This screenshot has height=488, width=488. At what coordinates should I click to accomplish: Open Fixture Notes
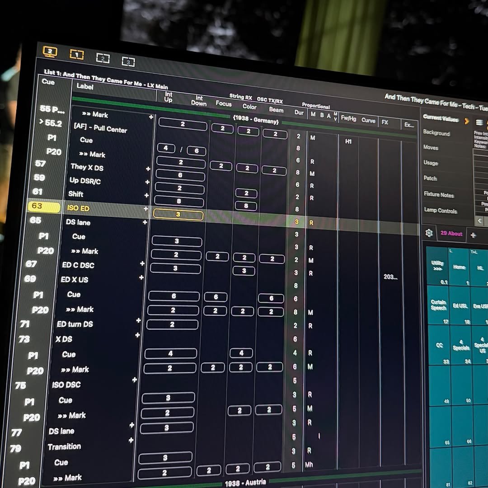pyautogui.click(x=439, y=194)
